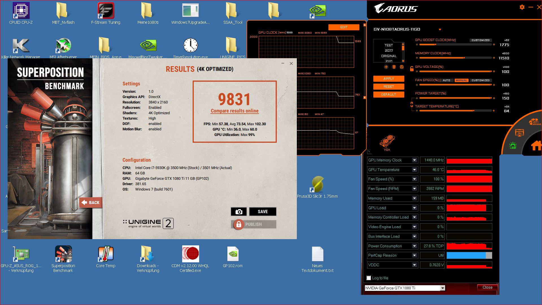Open the NVIDIA GeForce GTX 1080 Ti selector
542x305 pixels.
click(x=405, y=288)
